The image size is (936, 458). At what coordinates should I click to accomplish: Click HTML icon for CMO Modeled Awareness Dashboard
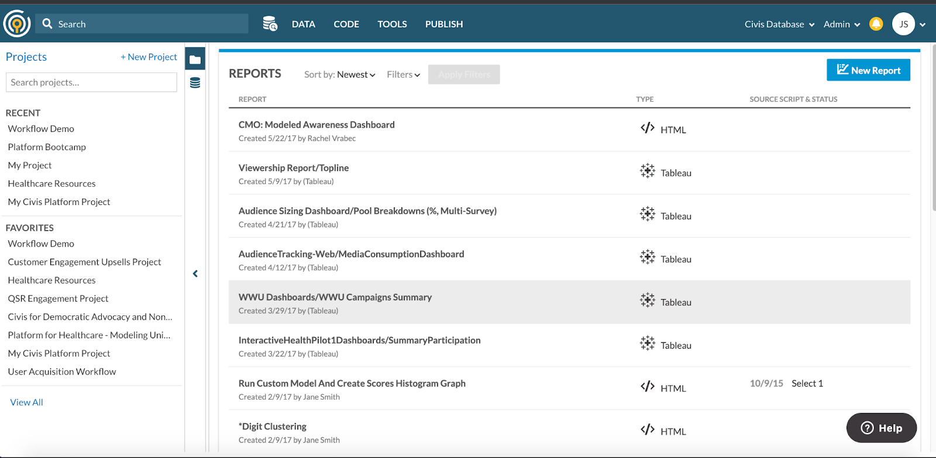(647, 128)
